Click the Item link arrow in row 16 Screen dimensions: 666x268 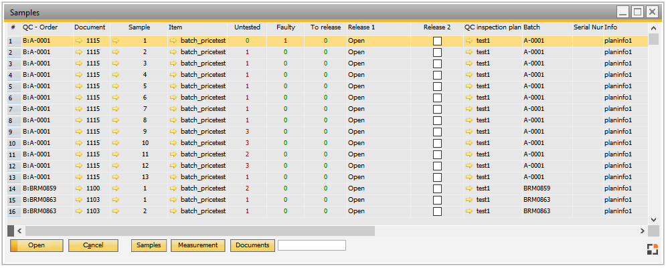(173, 211)
